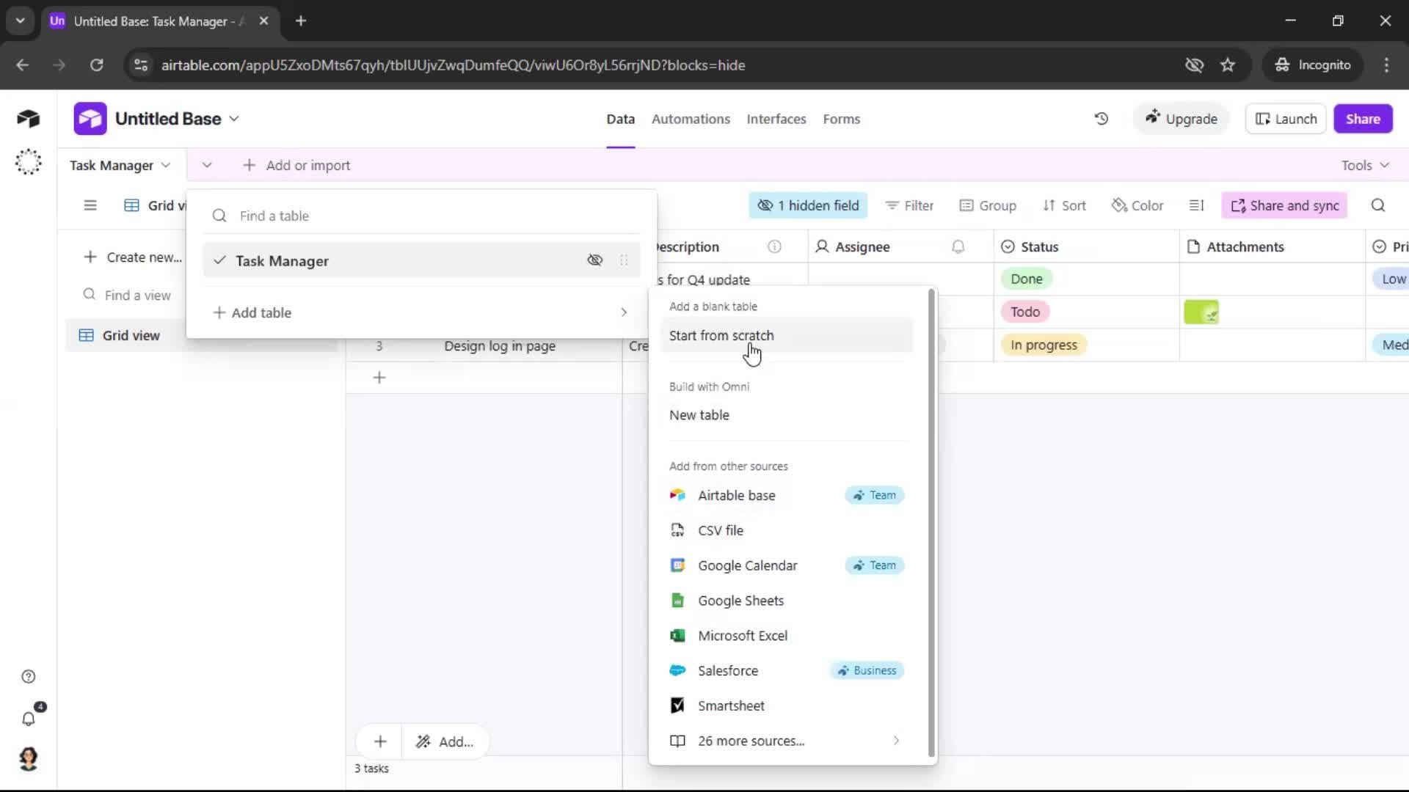
Task: Expand Add table submenu arrow
Action: point(624,312)
